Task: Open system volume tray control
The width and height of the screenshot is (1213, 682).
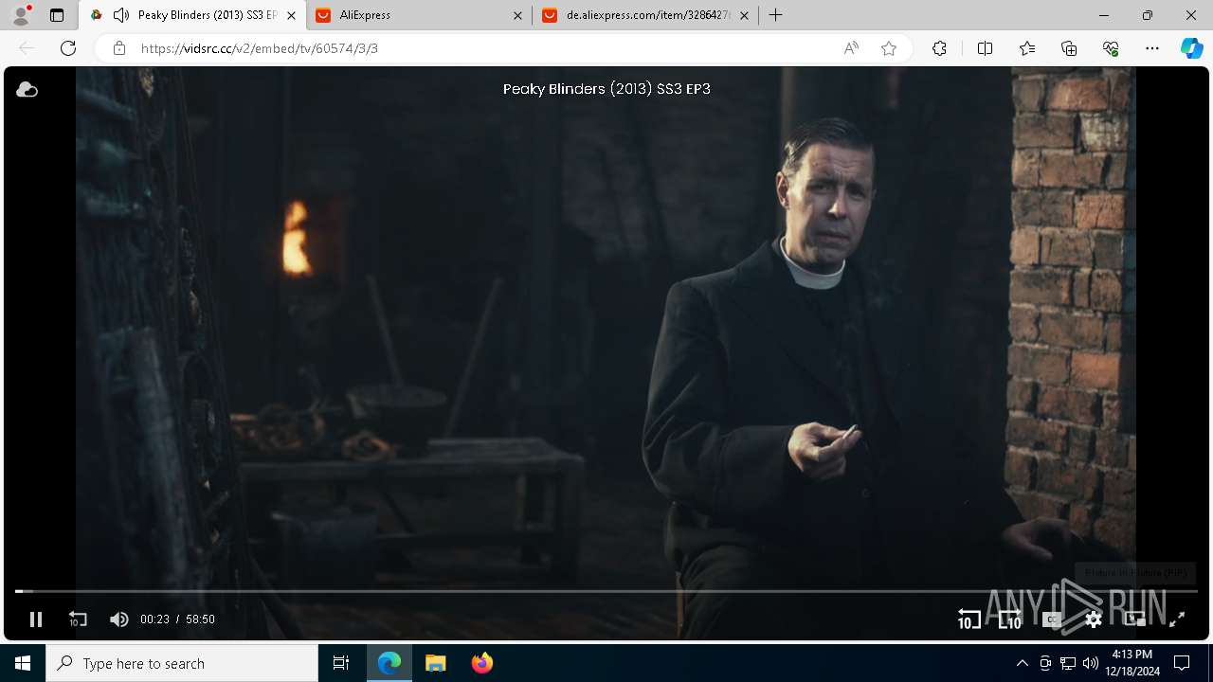Action: [1090, 663]
